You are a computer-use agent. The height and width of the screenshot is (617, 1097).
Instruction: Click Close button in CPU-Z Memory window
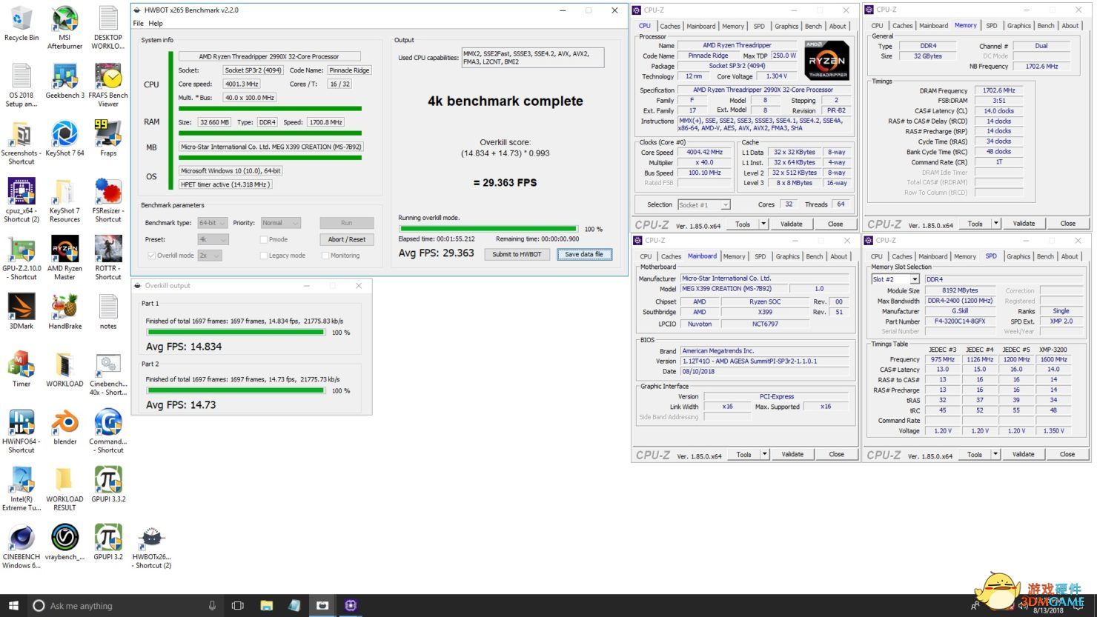[x=1067, y=224]
